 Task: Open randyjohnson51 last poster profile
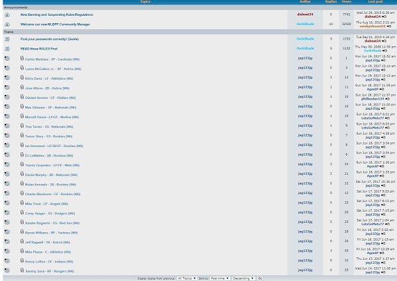coord(373,26)
